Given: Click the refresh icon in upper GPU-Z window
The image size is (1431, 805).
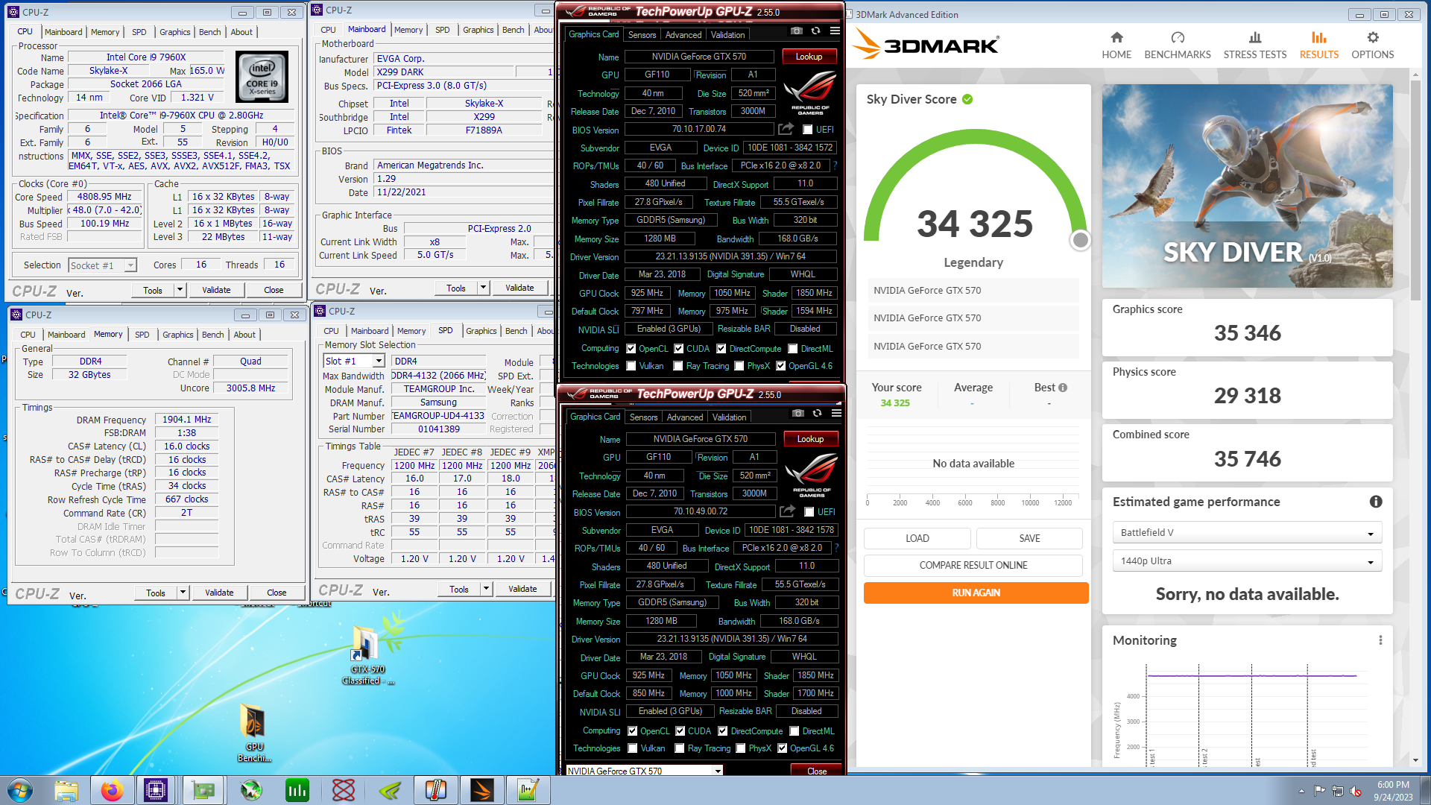Looking at the screenshot, I should point(815,31).
